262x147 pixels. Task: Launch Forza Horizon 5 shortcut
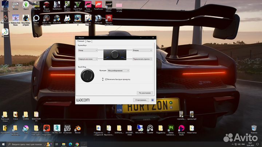point(88,7)
